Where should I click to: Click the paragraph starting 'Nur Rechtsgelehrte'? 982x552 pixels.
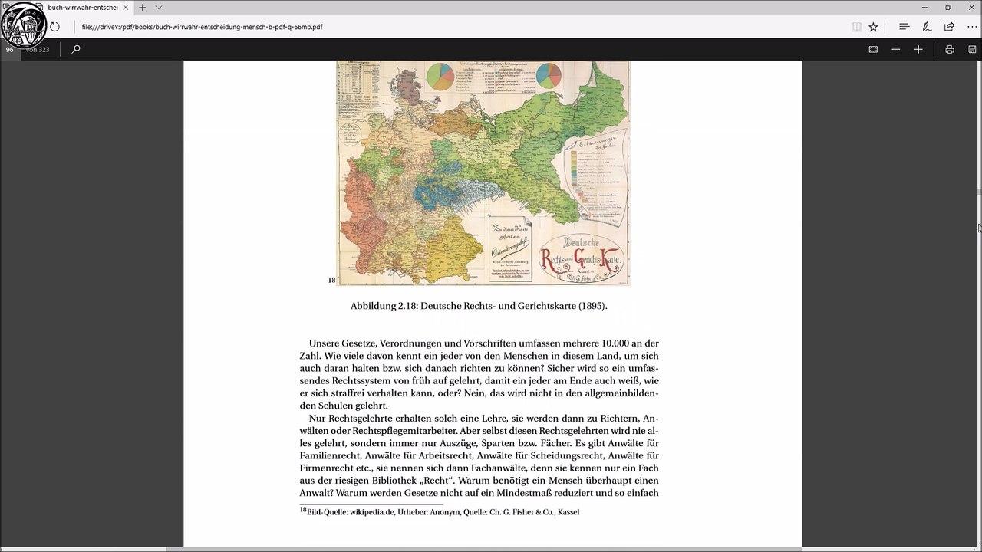click(479, 455)
